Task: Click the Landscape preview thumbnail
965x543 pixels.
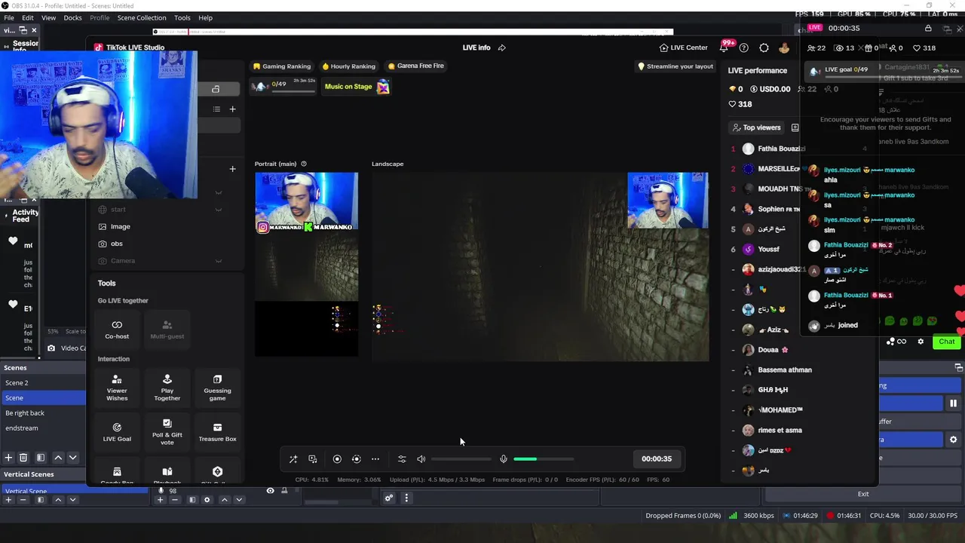Action: [540, 267]
